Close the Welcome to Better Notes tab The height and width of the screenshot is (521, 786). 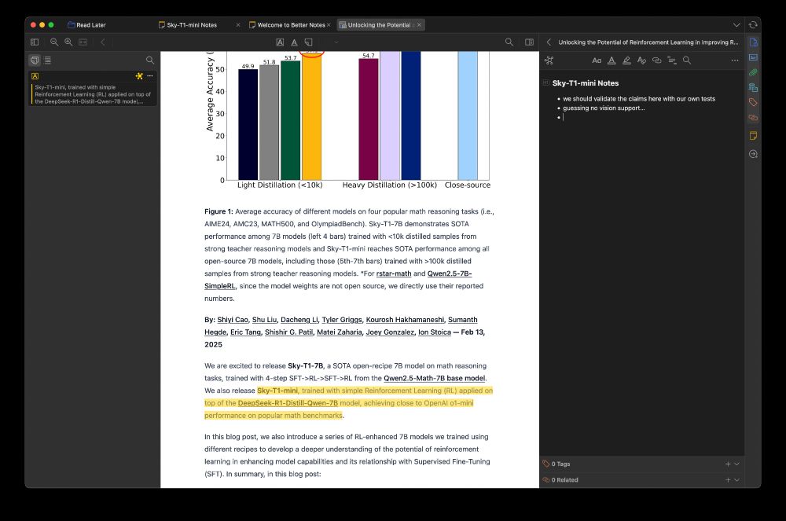pos(329,25)
